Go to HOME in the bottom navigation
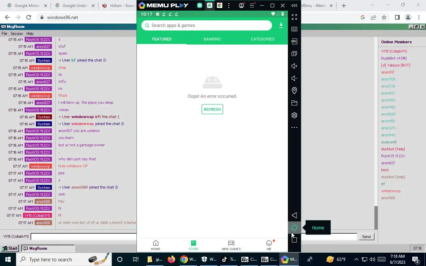 click(155, 245)
